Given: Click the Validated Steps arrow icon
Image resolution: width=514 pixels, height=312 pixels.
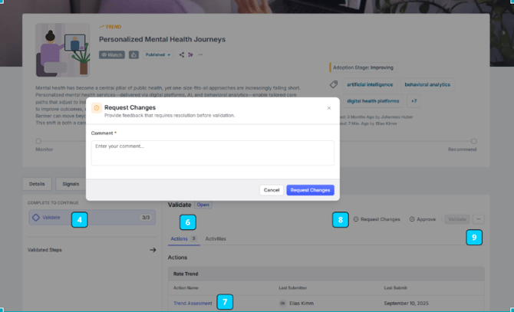Looking at the screenshot, I should pyautogui.click(x=153, y=250).
